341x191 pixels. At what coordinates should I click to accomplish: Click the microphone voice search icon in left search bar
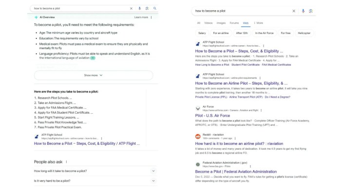tap(140, 8)
